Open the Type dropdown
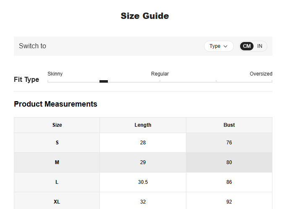Screen dimensions: 285x209 218,46
